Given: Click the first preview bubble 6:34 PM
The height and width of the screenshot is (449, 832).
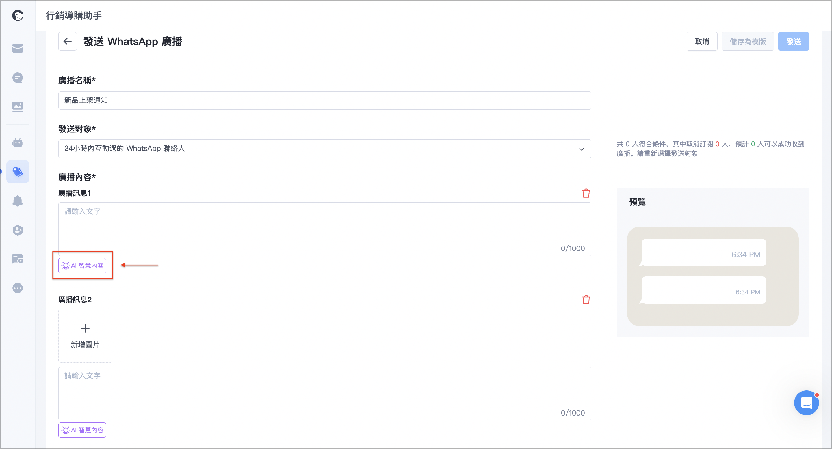Looking at the screenshot, I should (x=704, y=252).
